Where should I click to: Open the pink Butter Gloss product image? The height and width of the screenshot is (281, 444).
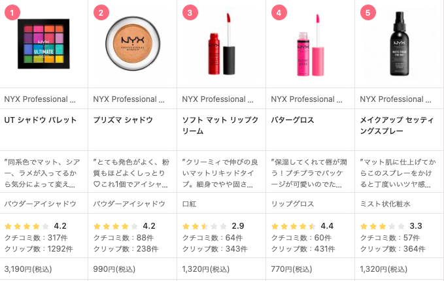point(311,44)
